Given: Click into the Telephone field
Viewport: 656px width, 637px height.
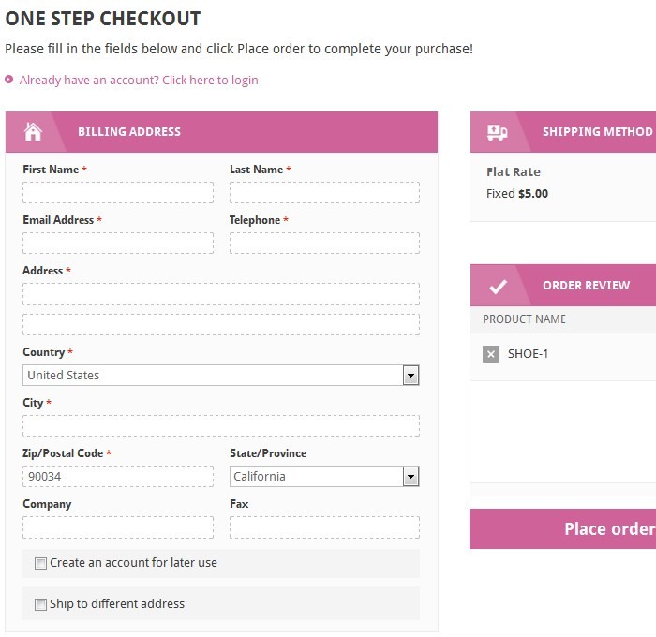Looking at the screenshot, I should click(324, 244).
